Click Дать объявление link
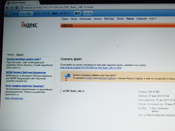Viewport: 175px width, 131px height. click(x=14, y=98)
